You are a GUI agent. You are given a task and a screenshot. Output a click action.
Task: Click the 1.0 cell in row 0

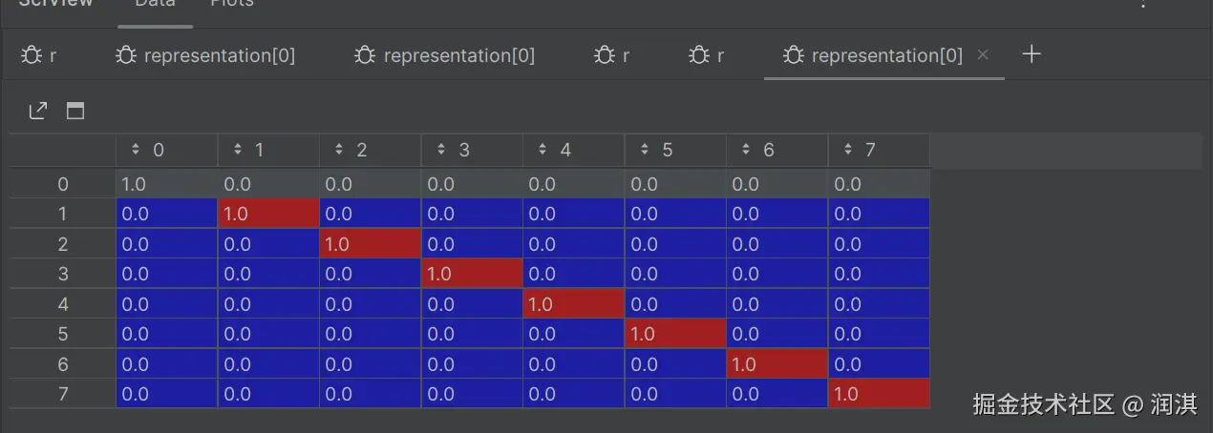tap(166, 184)
